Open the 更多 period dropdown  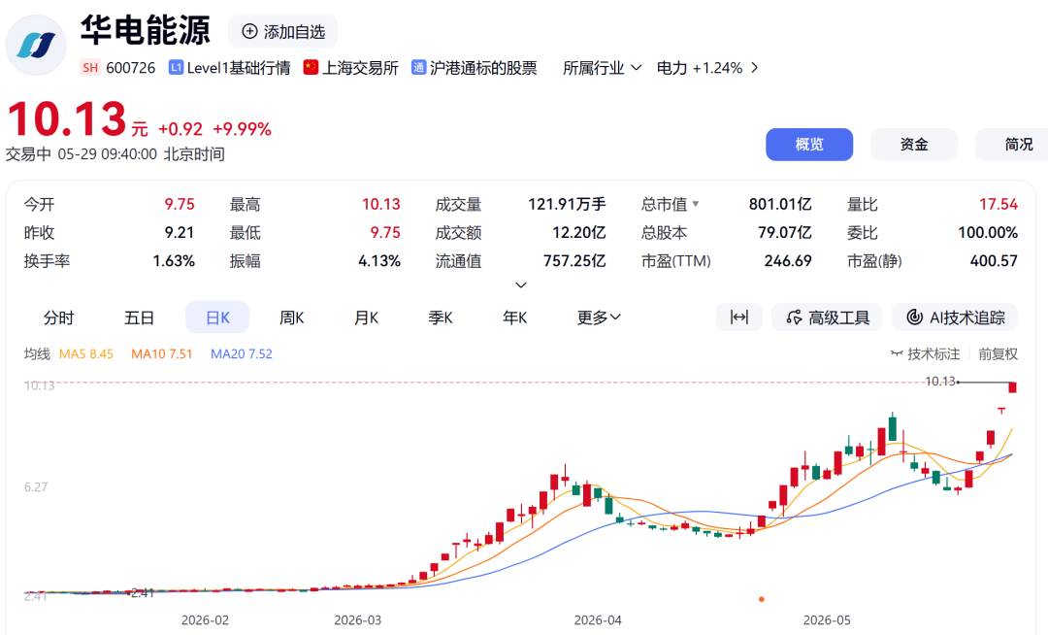pos(599,317)
